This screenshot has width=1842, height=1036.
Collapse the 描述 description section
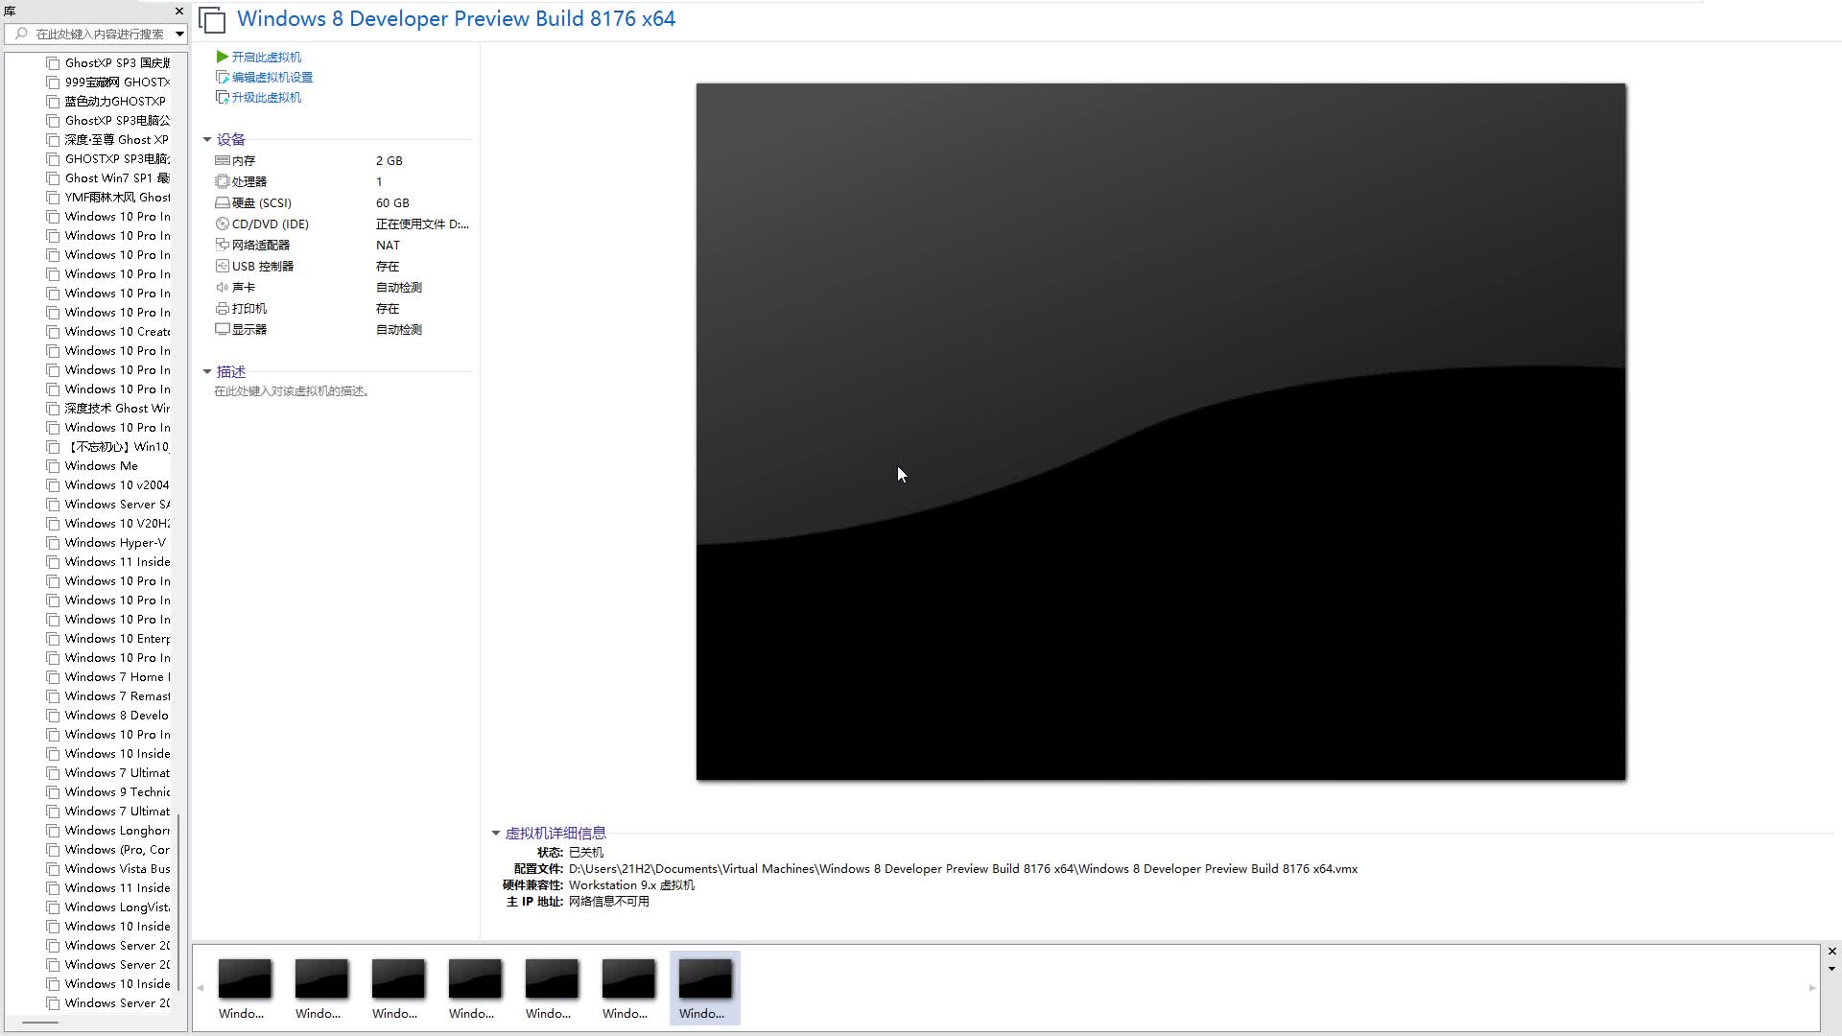(207, 371)
